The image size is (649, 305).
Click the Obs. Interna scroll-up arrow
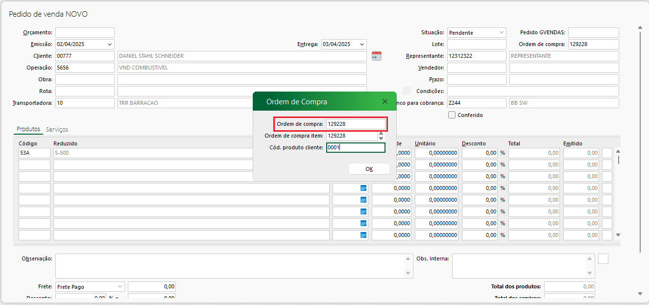point(590,258)
